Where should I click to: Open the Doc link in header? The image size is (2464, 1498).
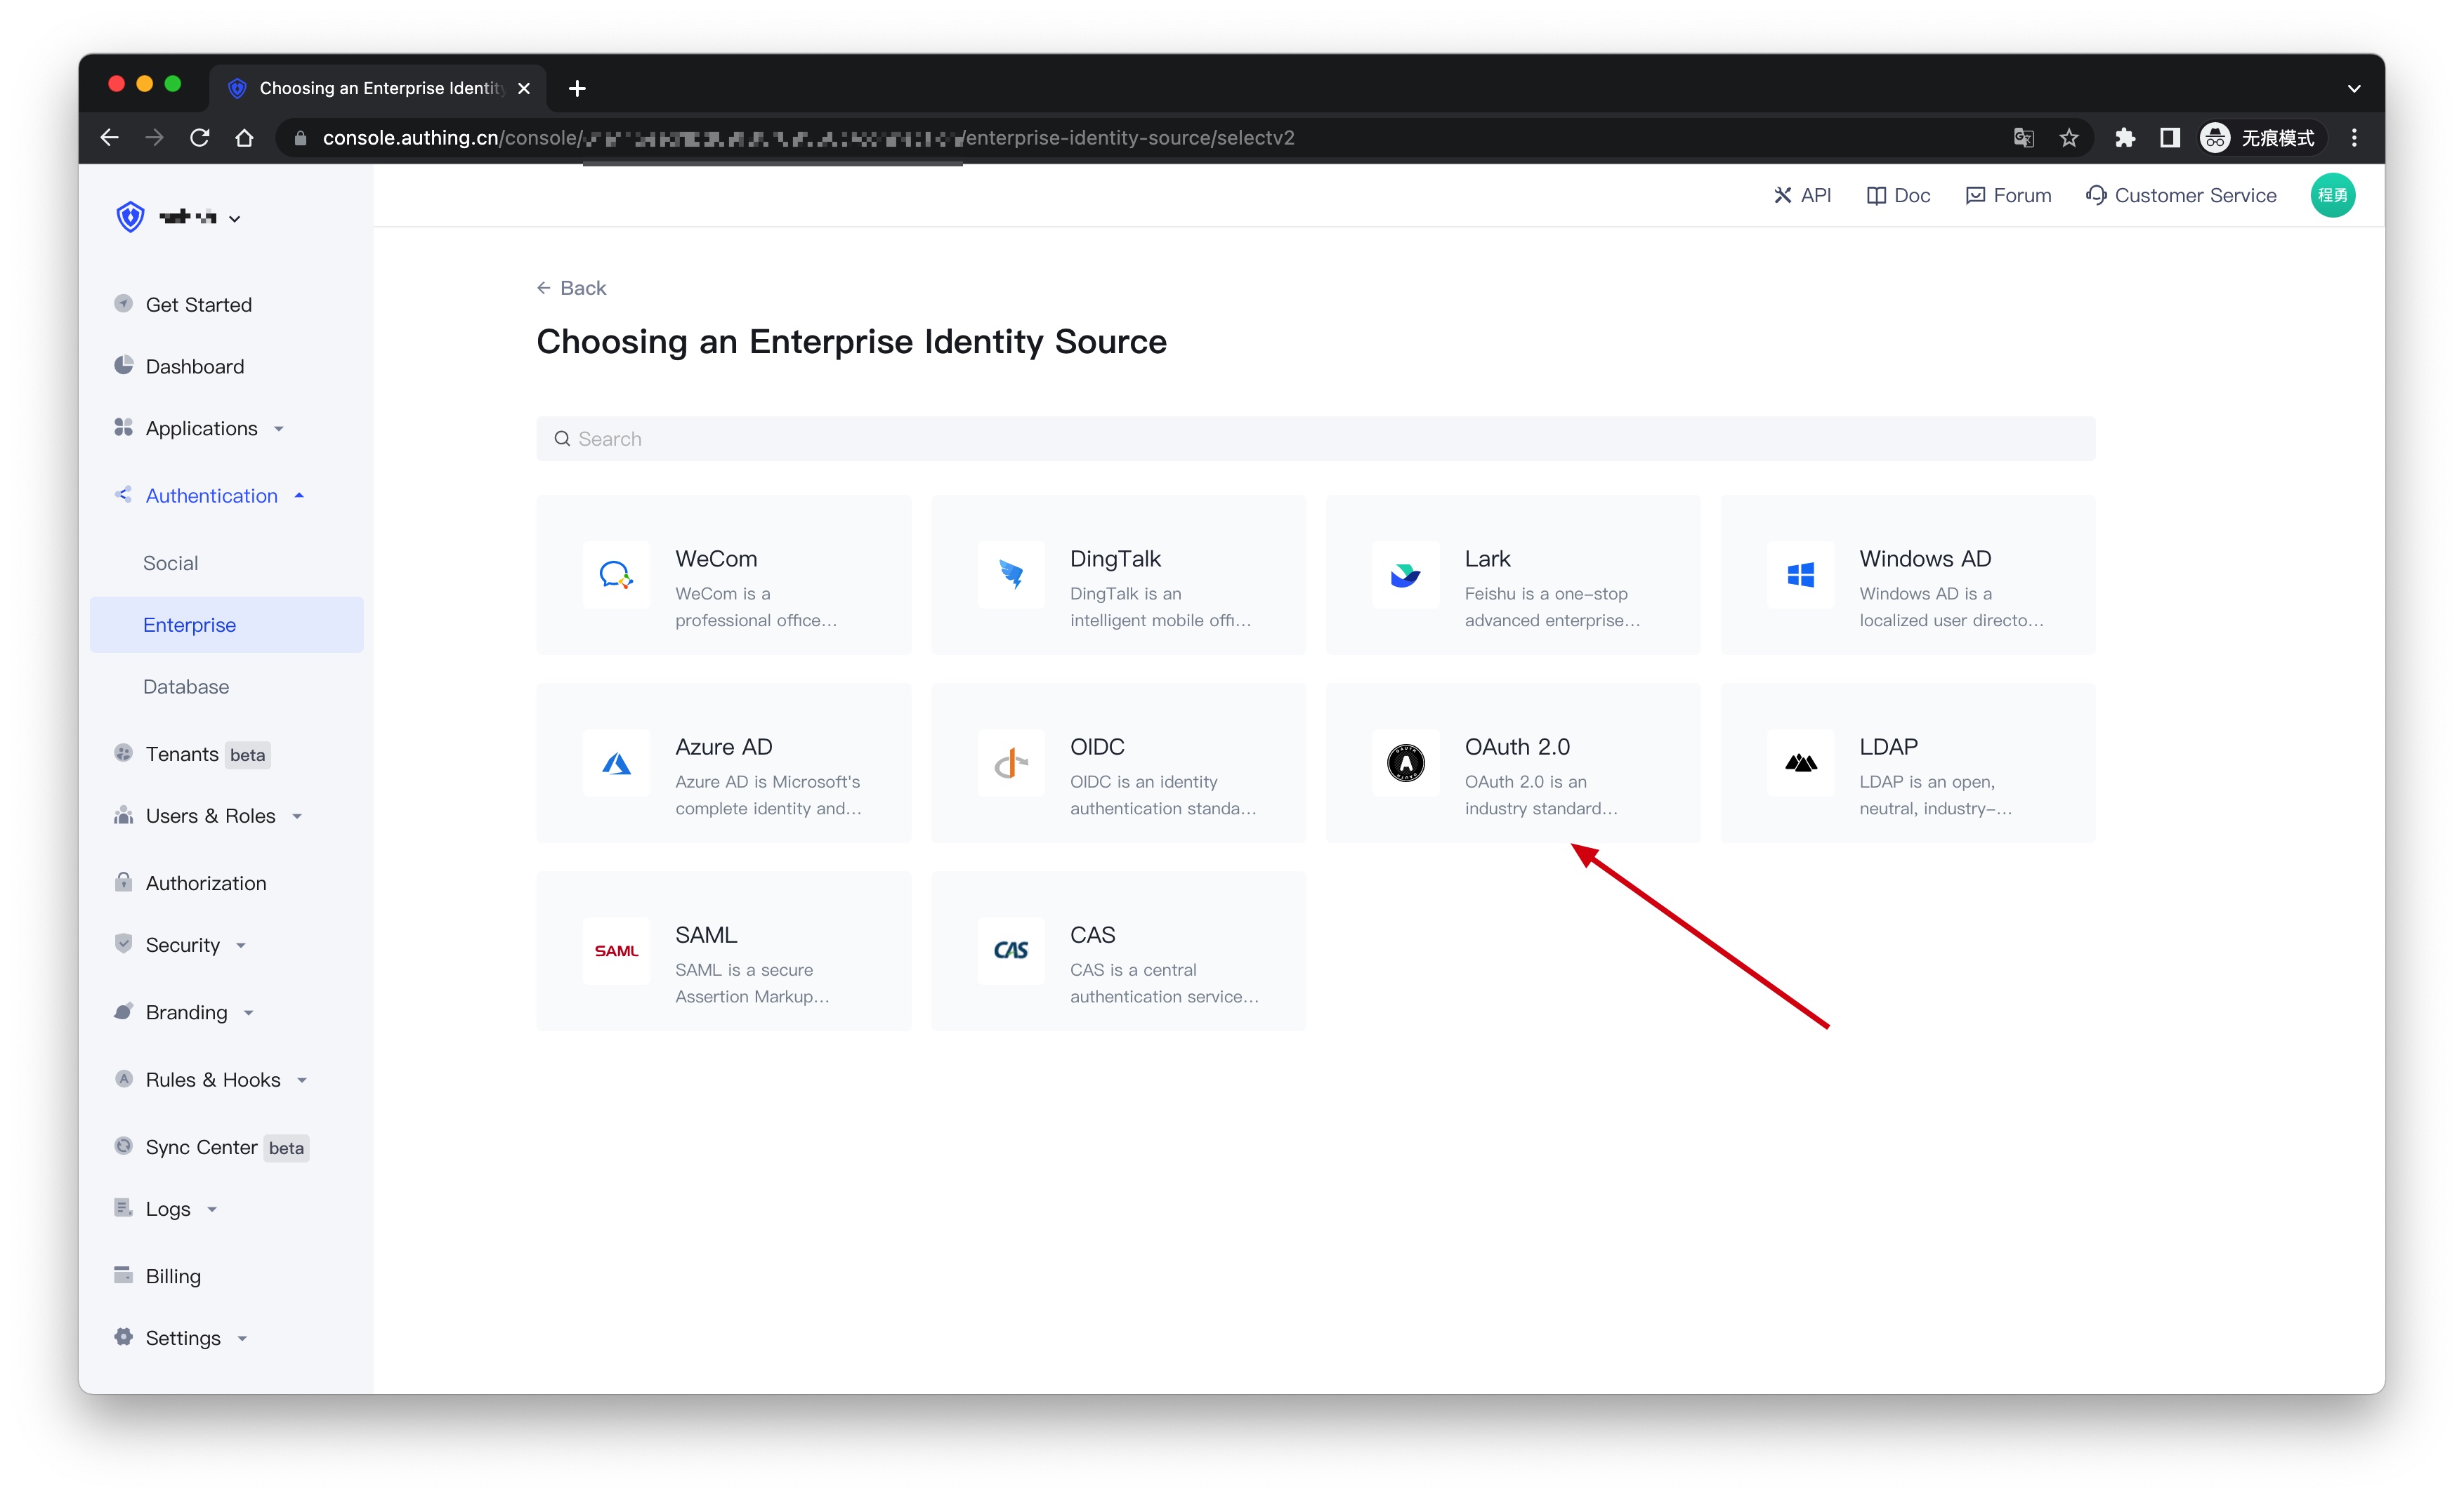[1898, 196]
